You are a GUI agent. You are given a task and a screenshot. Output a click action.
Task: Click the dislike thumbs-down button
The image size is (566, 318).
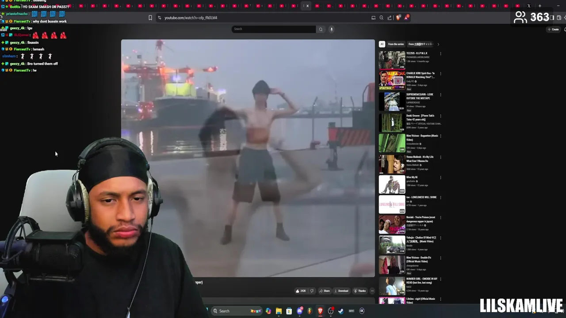tap(312, 291)
